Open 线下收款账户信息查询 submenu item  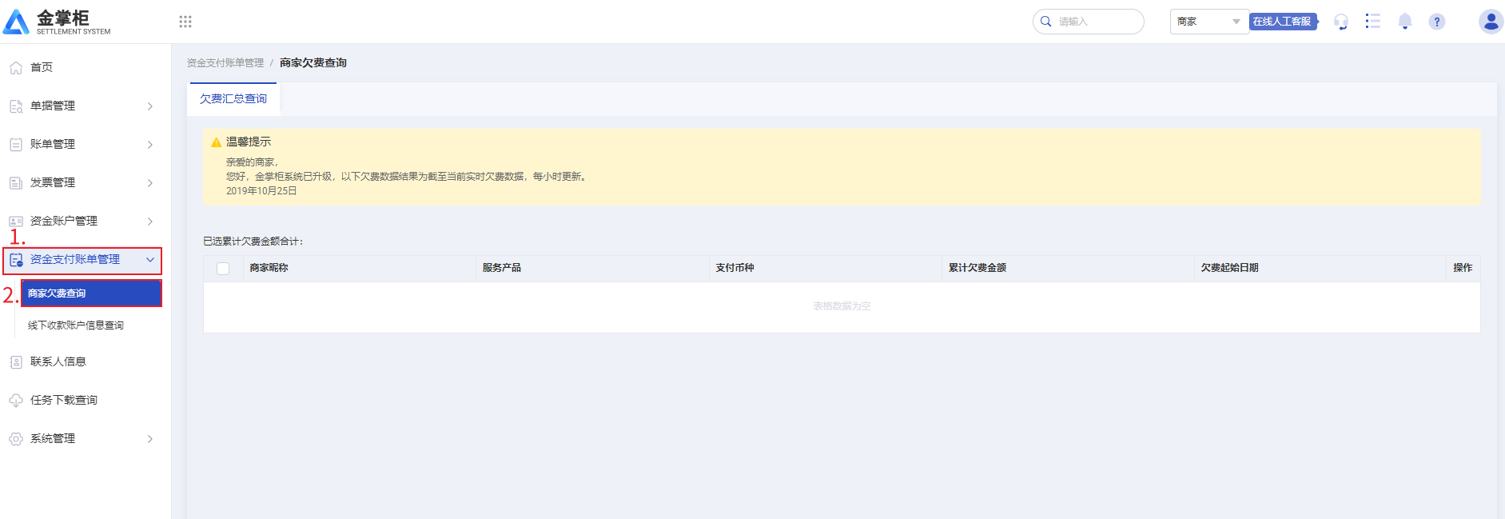click(76, 325)
